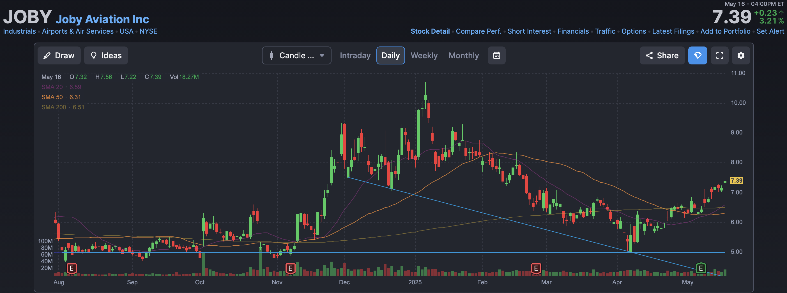Click the candlestick icon in chart type selector
The image size is (787, 293).
[x=271, y=55]
